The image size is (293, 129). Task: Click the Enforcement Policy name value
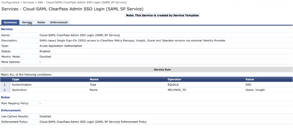click(93, 122)
